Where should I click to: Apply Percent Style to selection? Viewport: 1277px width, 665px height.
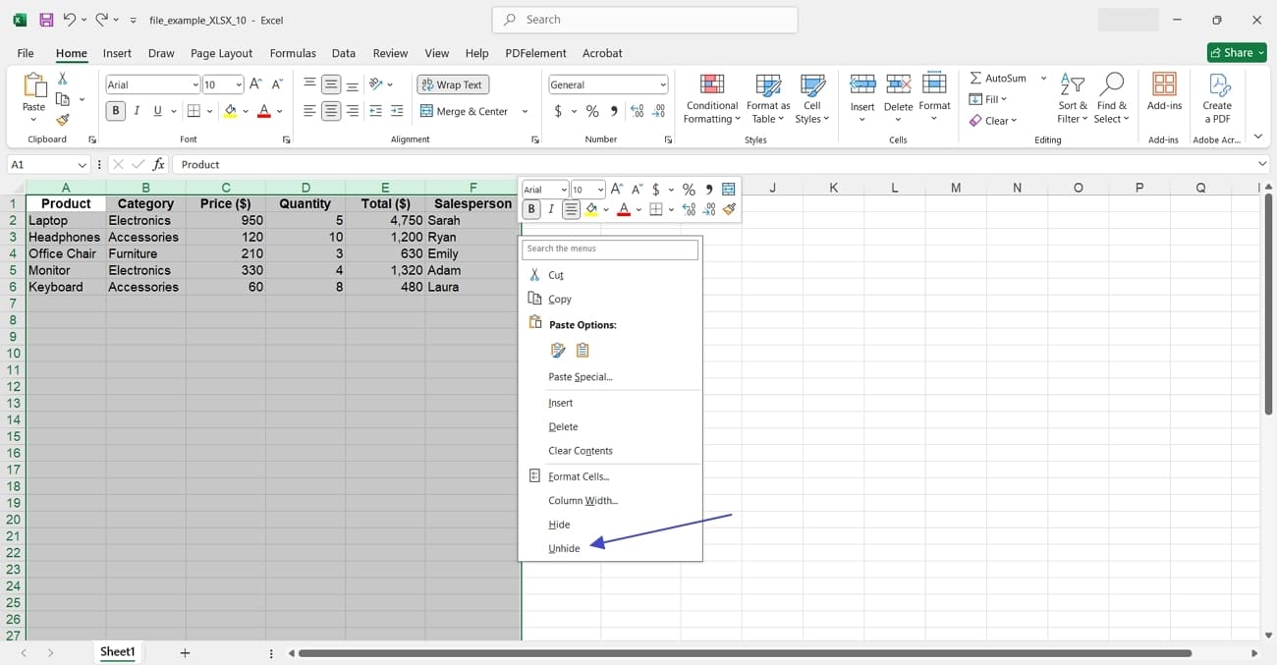(x=592, y=111)
